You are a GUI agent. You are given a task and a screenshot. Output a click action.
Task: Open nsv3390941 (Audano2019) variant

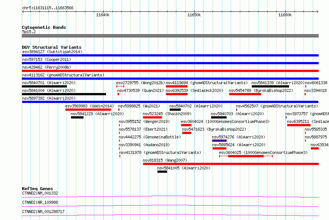tap(144, 145)
